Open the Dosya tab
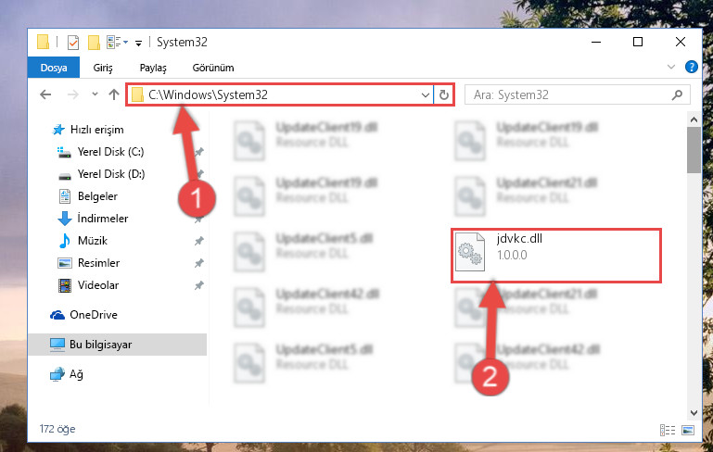The image size is (713, 452). tap(54, 68)
